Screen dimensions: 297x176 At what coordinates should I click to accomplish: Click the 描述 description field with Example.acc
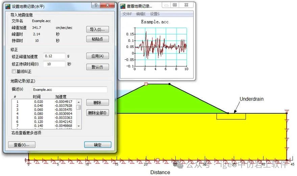[x=70, y=90]
